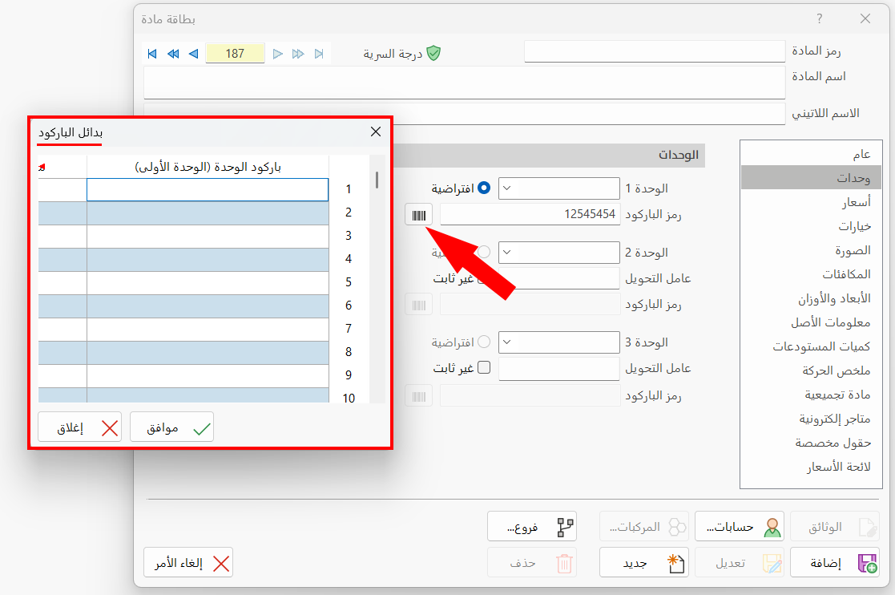Click the باركود الوحدة column header
Screen dimensions: 895x595
tap(208, 167)
